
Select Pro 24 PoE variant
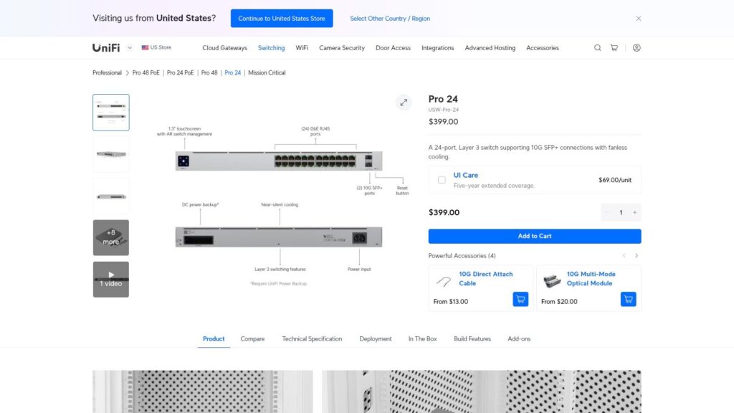click(180, 72)
